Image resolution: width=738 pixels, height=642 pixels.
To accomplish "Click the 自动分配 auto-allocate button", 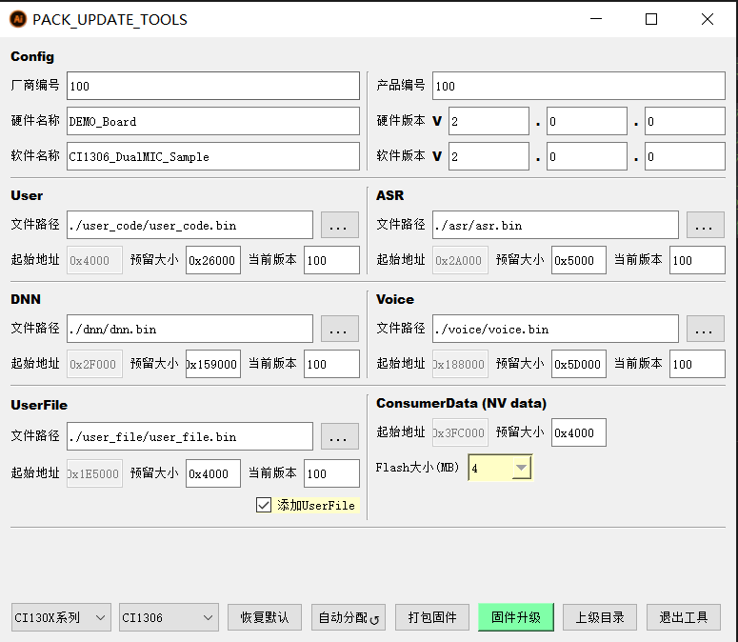I will pos(349,617).
